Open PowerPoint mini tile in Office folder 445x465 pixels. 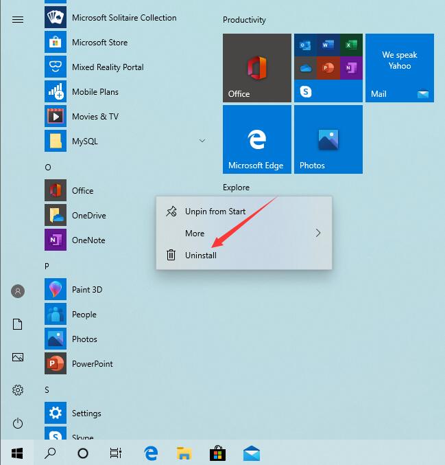coord(328,68)
